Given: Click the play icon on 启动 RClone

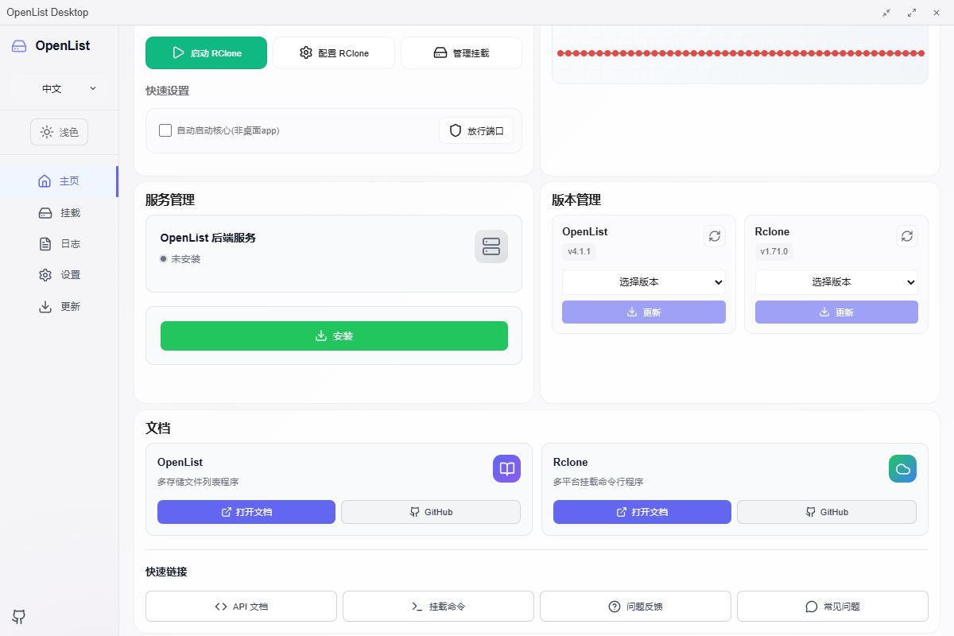Looking at the screenshot, I should [178, 52].
